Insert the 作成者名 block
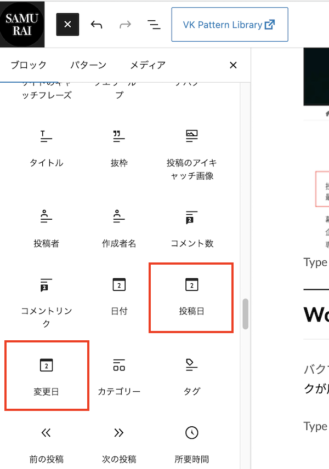Screen dimensions: 329x469 click(x=119, y=230)
